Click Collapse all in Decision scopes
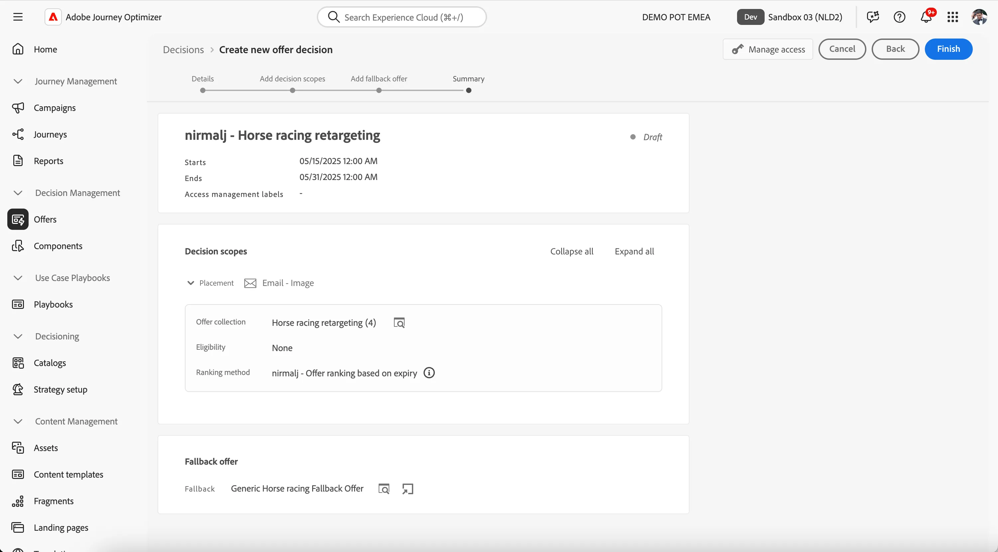 click(572, 251)
